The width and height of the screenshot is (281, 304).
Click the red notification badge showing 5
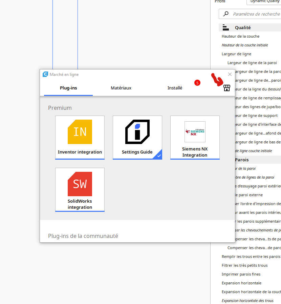(197, 83)
